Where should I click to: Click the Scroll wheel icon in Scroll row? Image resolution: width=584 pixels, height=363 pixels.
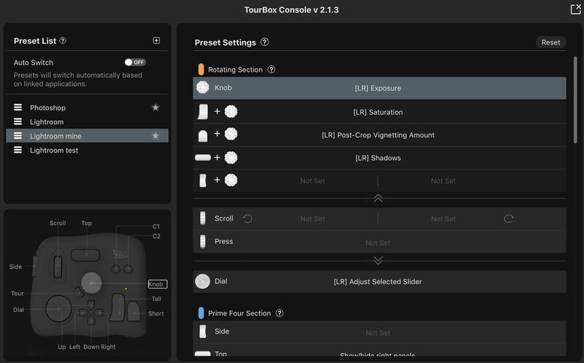(203, 218)
